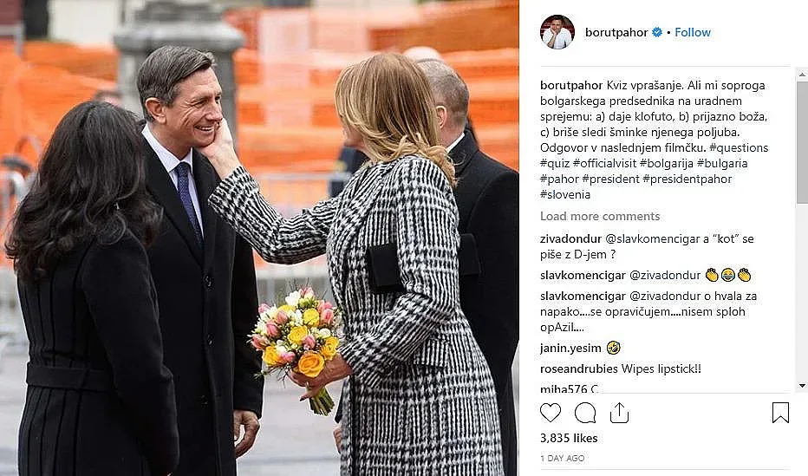Like the post with the heart icon
Image resolution: width=808 pixels, height=476 pixels.
pyautogui.click(x=551, y=413)
